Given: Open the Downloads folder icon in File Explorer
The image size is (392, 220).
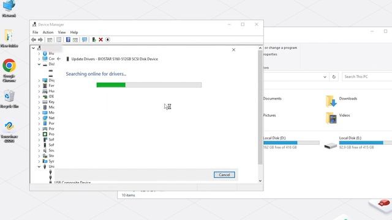Looking at the screenshot, I should click(x=331, y=101).
